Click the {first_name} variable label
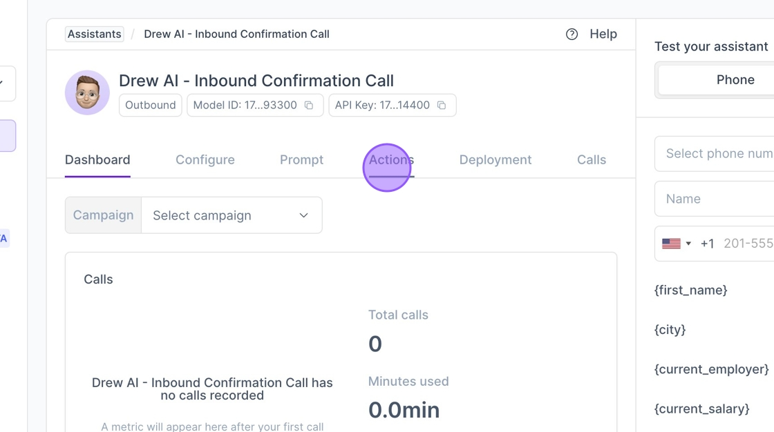 690,291
